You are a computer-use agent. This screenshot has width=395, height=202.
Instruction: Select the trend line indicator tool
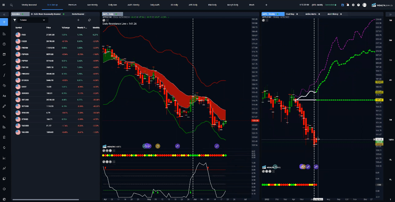(4, 65)
